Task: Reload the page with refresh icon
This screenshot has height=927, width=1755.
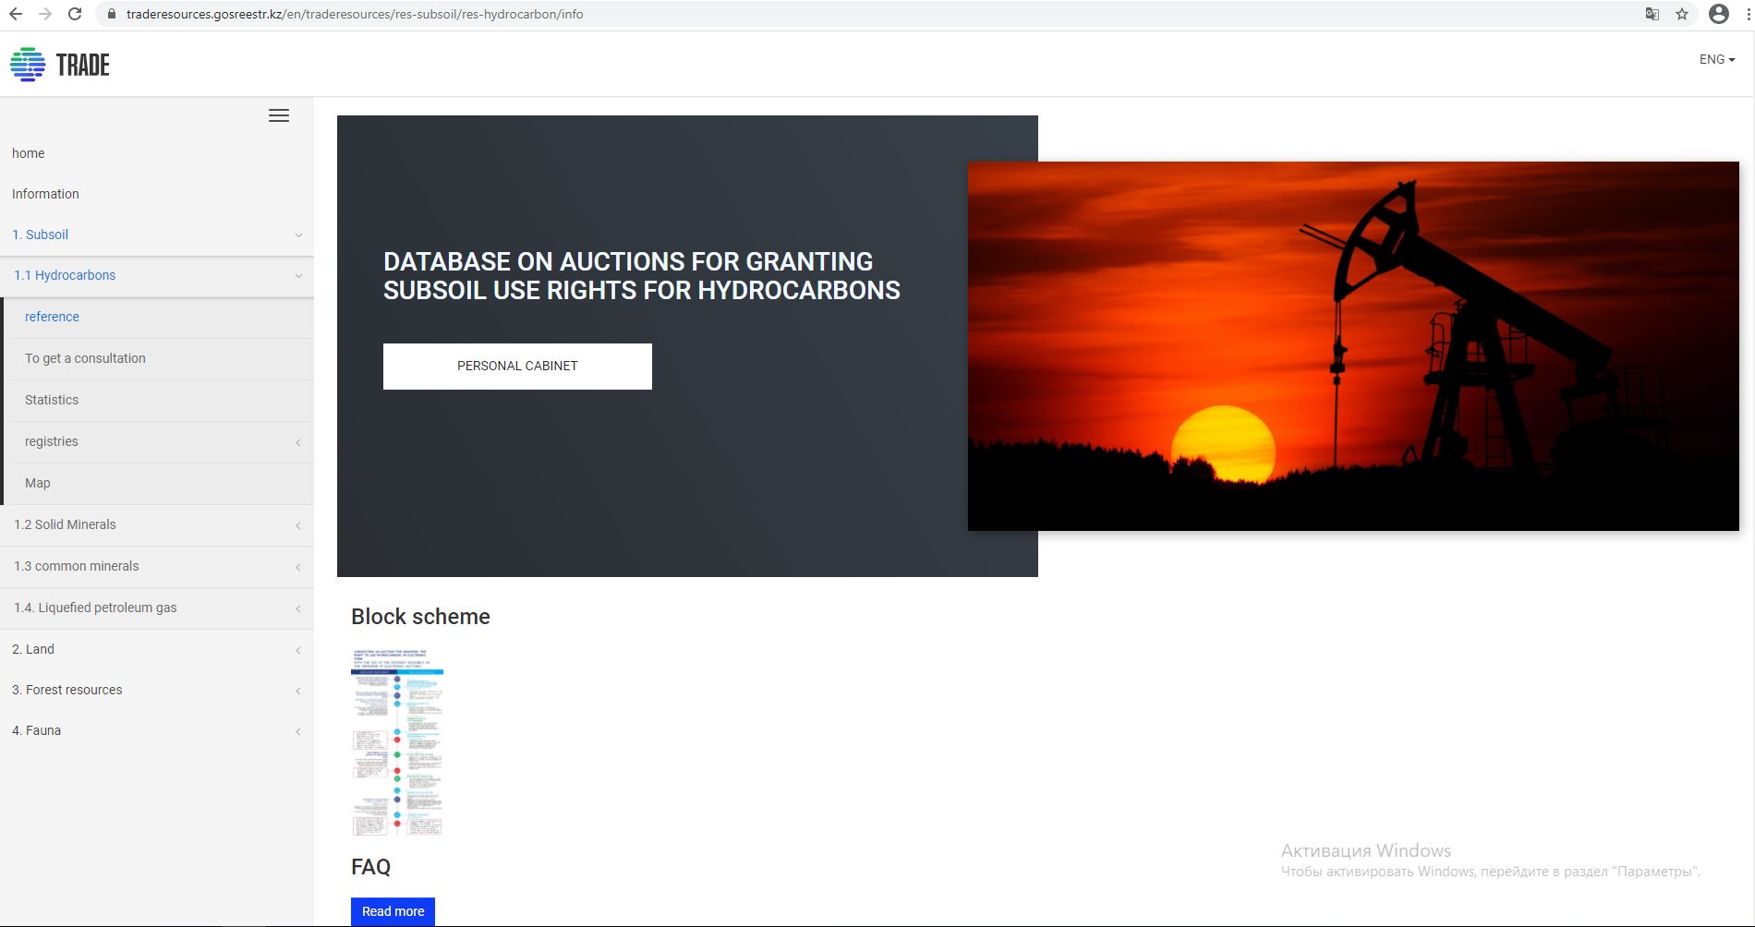Action: pos(75,14)
